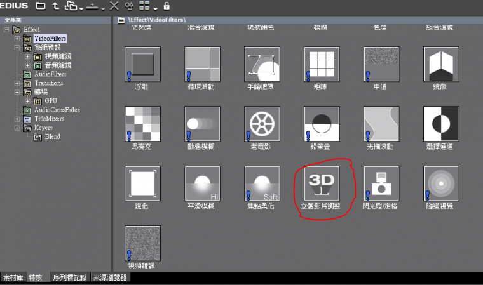483x285 pixels.
Task: Select the 鏡像 mirror filter icon
Action: tap(441, 64)
